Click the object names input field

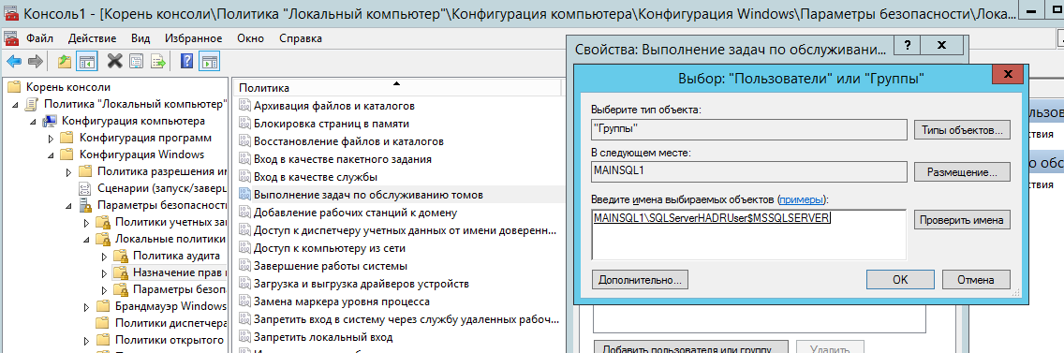tap(749, 234)
